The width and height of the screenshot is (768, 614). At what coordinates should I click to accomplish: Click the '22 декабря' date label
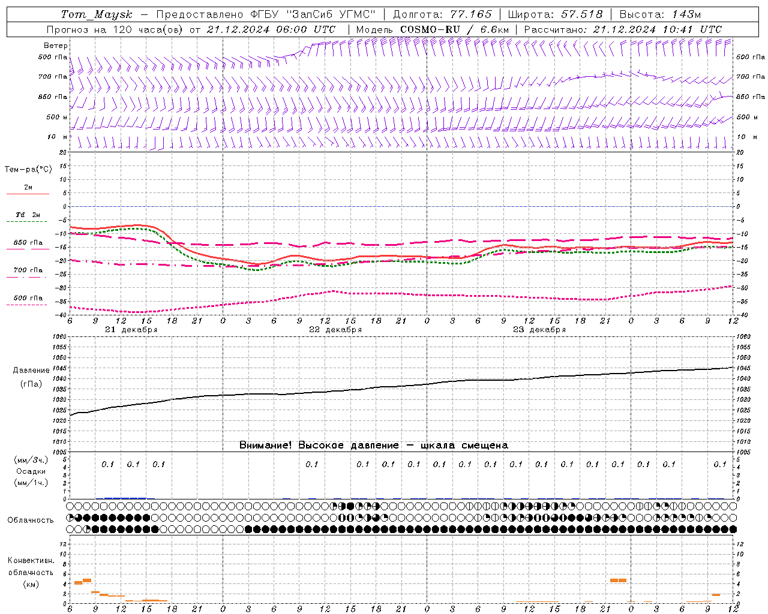[x=335, y=330]
